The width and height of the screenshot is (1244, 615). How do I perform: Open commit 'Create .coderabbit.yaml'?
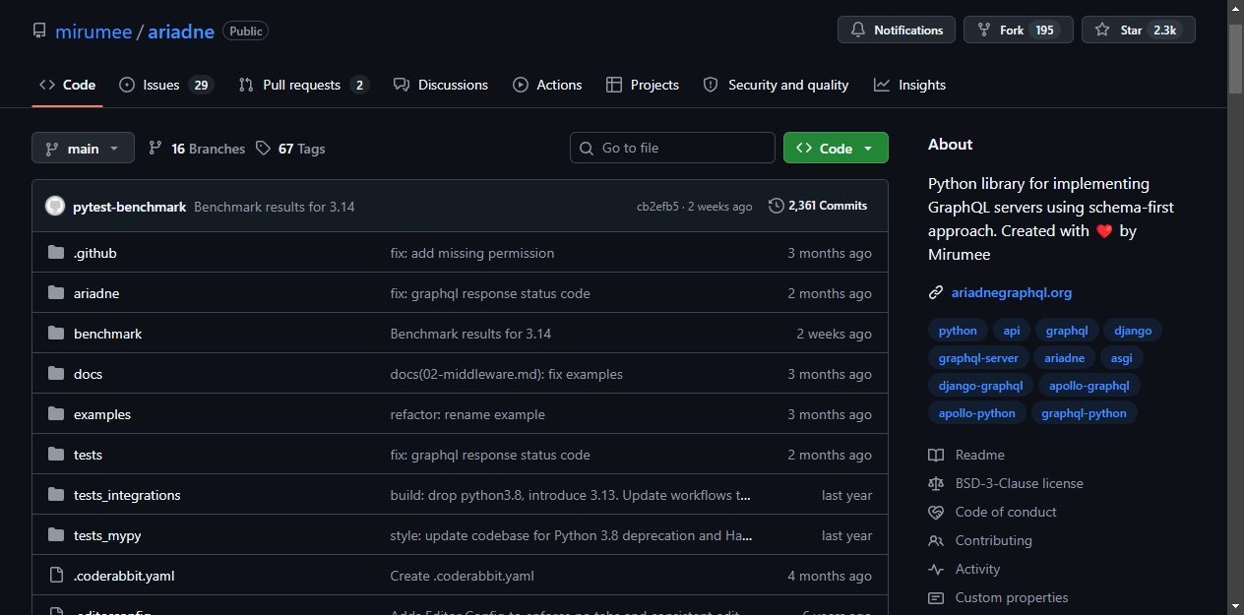coord(463,576)
